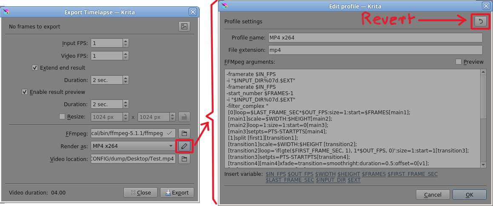This screenshot has width=493, height=206.
Task: Click the arguments scrollbar up arrow
Action: click(x=484, y=72)
